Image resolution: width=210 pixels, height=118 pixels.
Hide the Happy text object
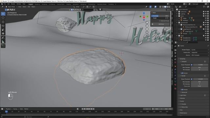[206, 18]
